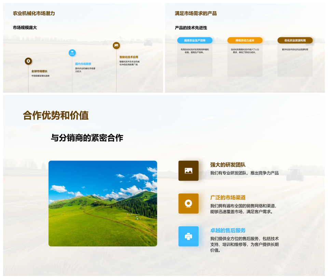The height and width of the screenshot is (279, 328).
Task: Click the blue 国内市场前景 timeline label
Action: click(83, 64)
